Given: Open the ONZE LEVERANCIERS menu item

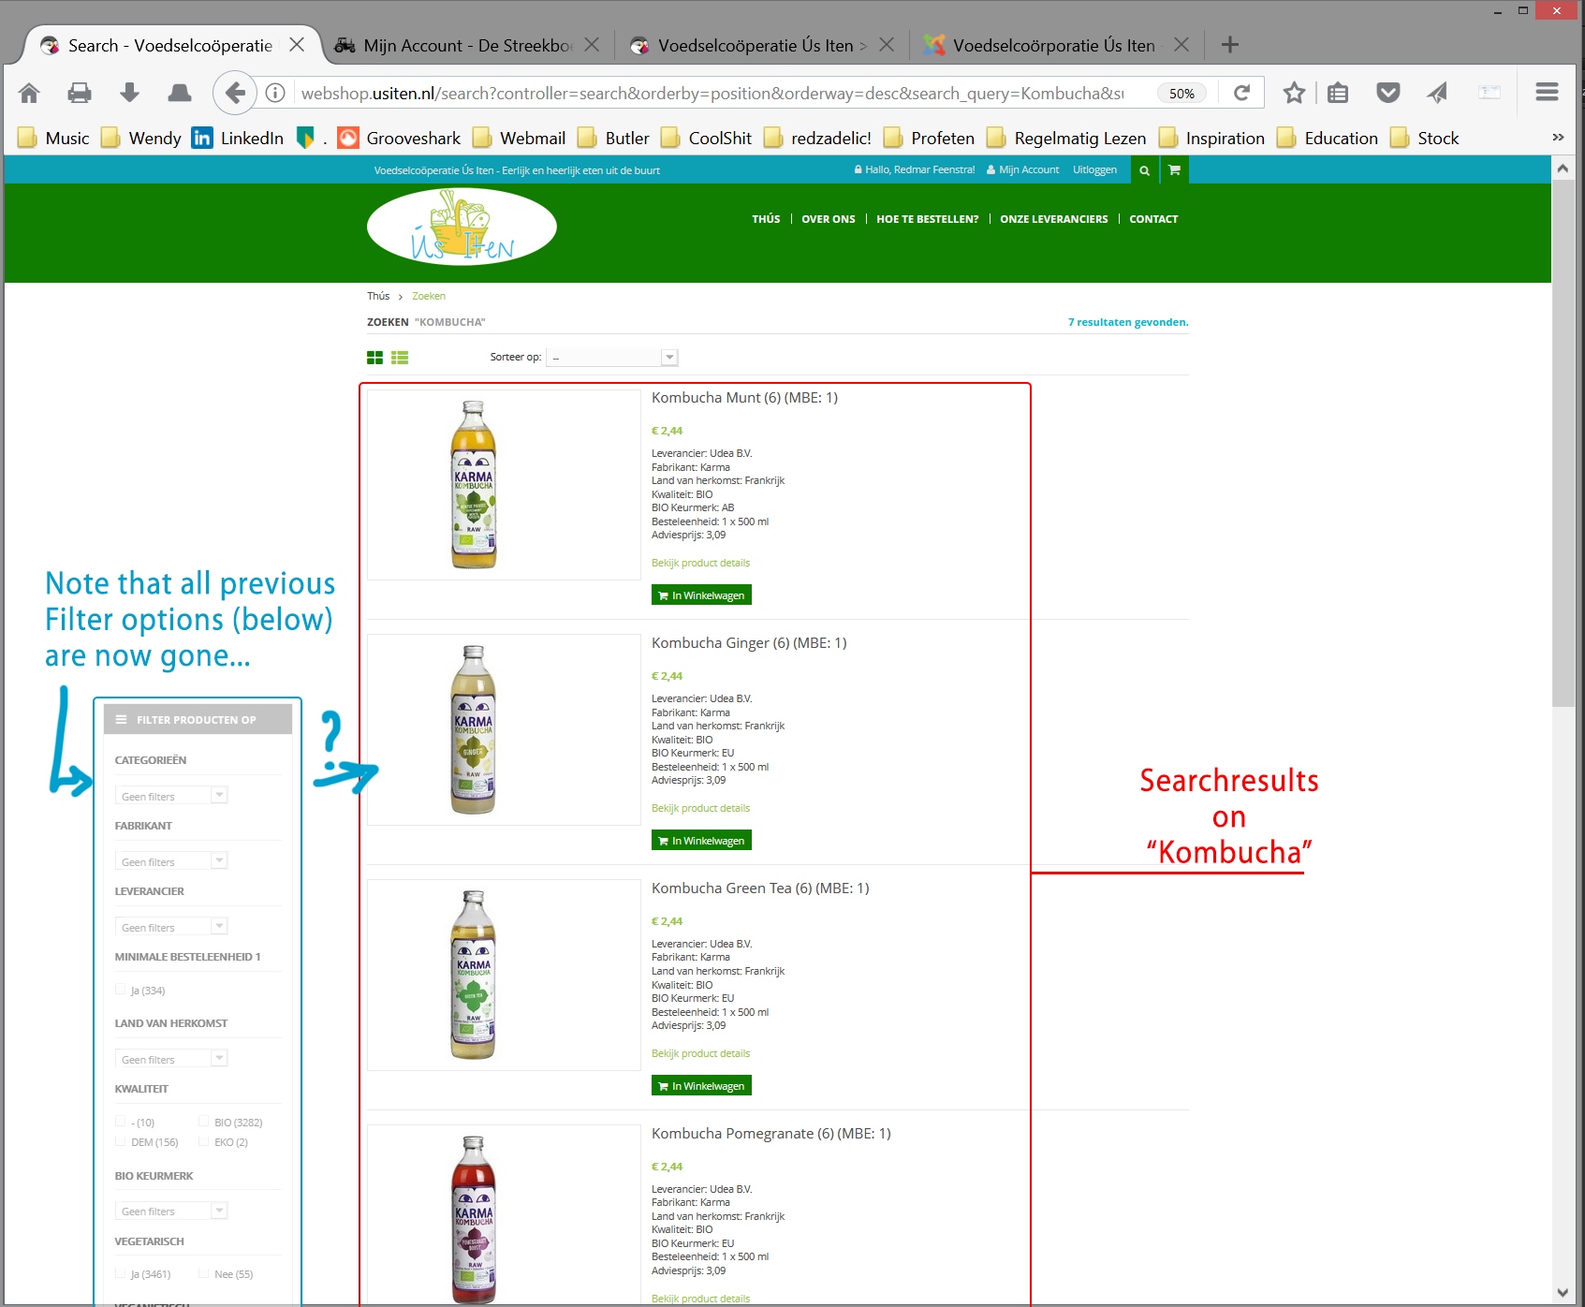Looking at the screenshot, I should (x=1054, y=219).
